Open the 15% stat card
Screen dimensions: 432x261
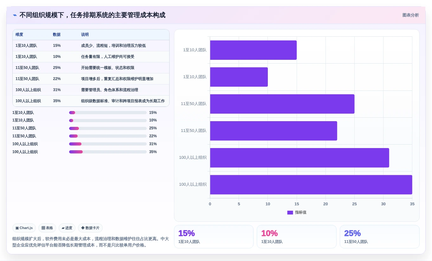pos(214,237)
